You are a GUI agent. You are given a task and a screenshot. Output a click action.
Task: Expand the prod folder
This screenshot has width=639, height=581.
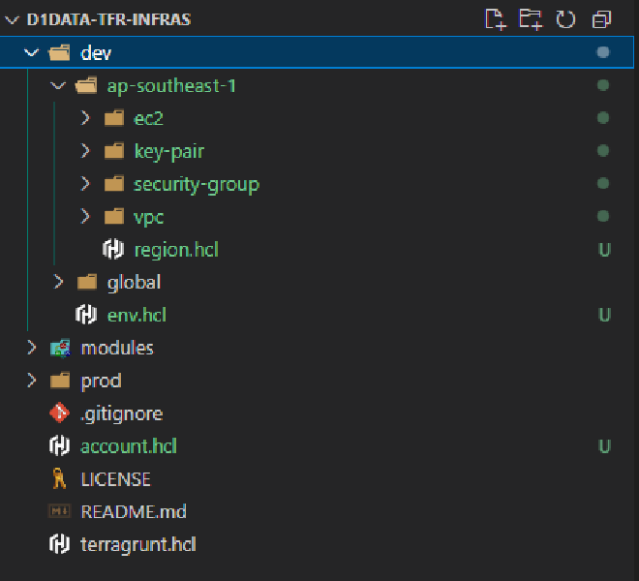click(31, 381)
